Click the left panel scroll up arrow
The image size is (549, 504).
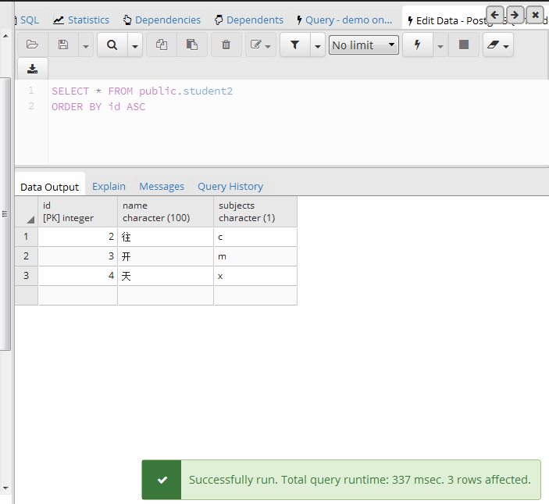[x=5, y=36]
